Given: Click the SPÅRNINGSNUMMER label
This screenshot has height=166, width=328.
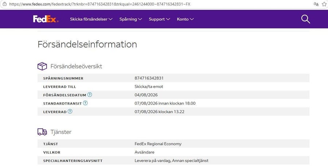Looking at the screenshot, I should (x=63, y=78).
